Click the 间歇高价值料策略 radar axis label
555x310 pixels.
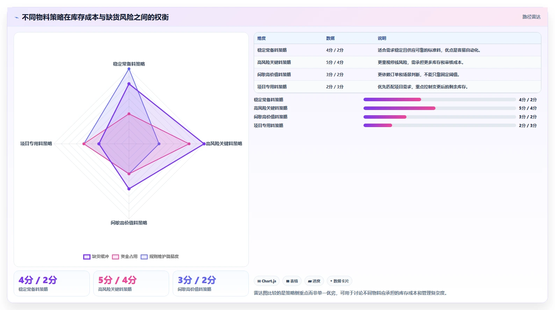129,223
